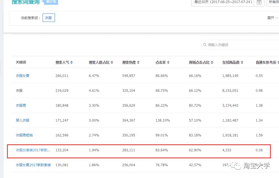
Task: Click the 衣服男短袖 keyword link
Action: pyautogui.click(x=24, y=135)
